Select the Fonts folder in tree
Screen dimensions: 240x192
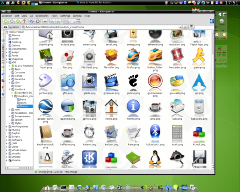(13, 55)
